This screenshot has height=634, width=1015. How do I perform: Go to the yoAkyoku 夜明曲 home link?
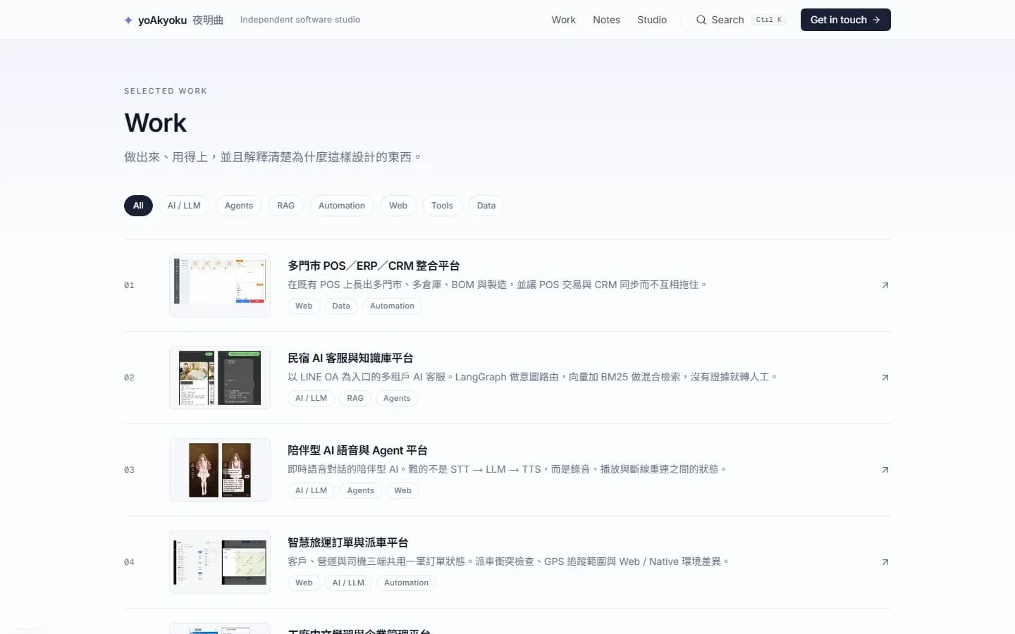[174, 20]
